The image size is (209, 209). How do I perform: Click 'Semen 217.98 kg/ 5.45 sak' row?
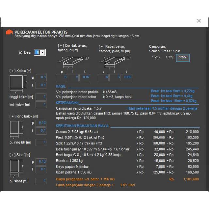77,132
